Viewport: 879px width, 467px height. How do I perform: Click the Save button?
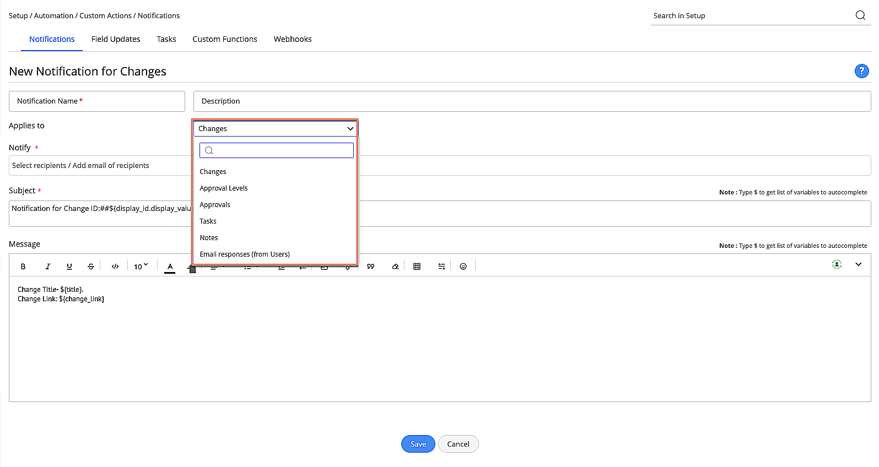pos(418,444)
